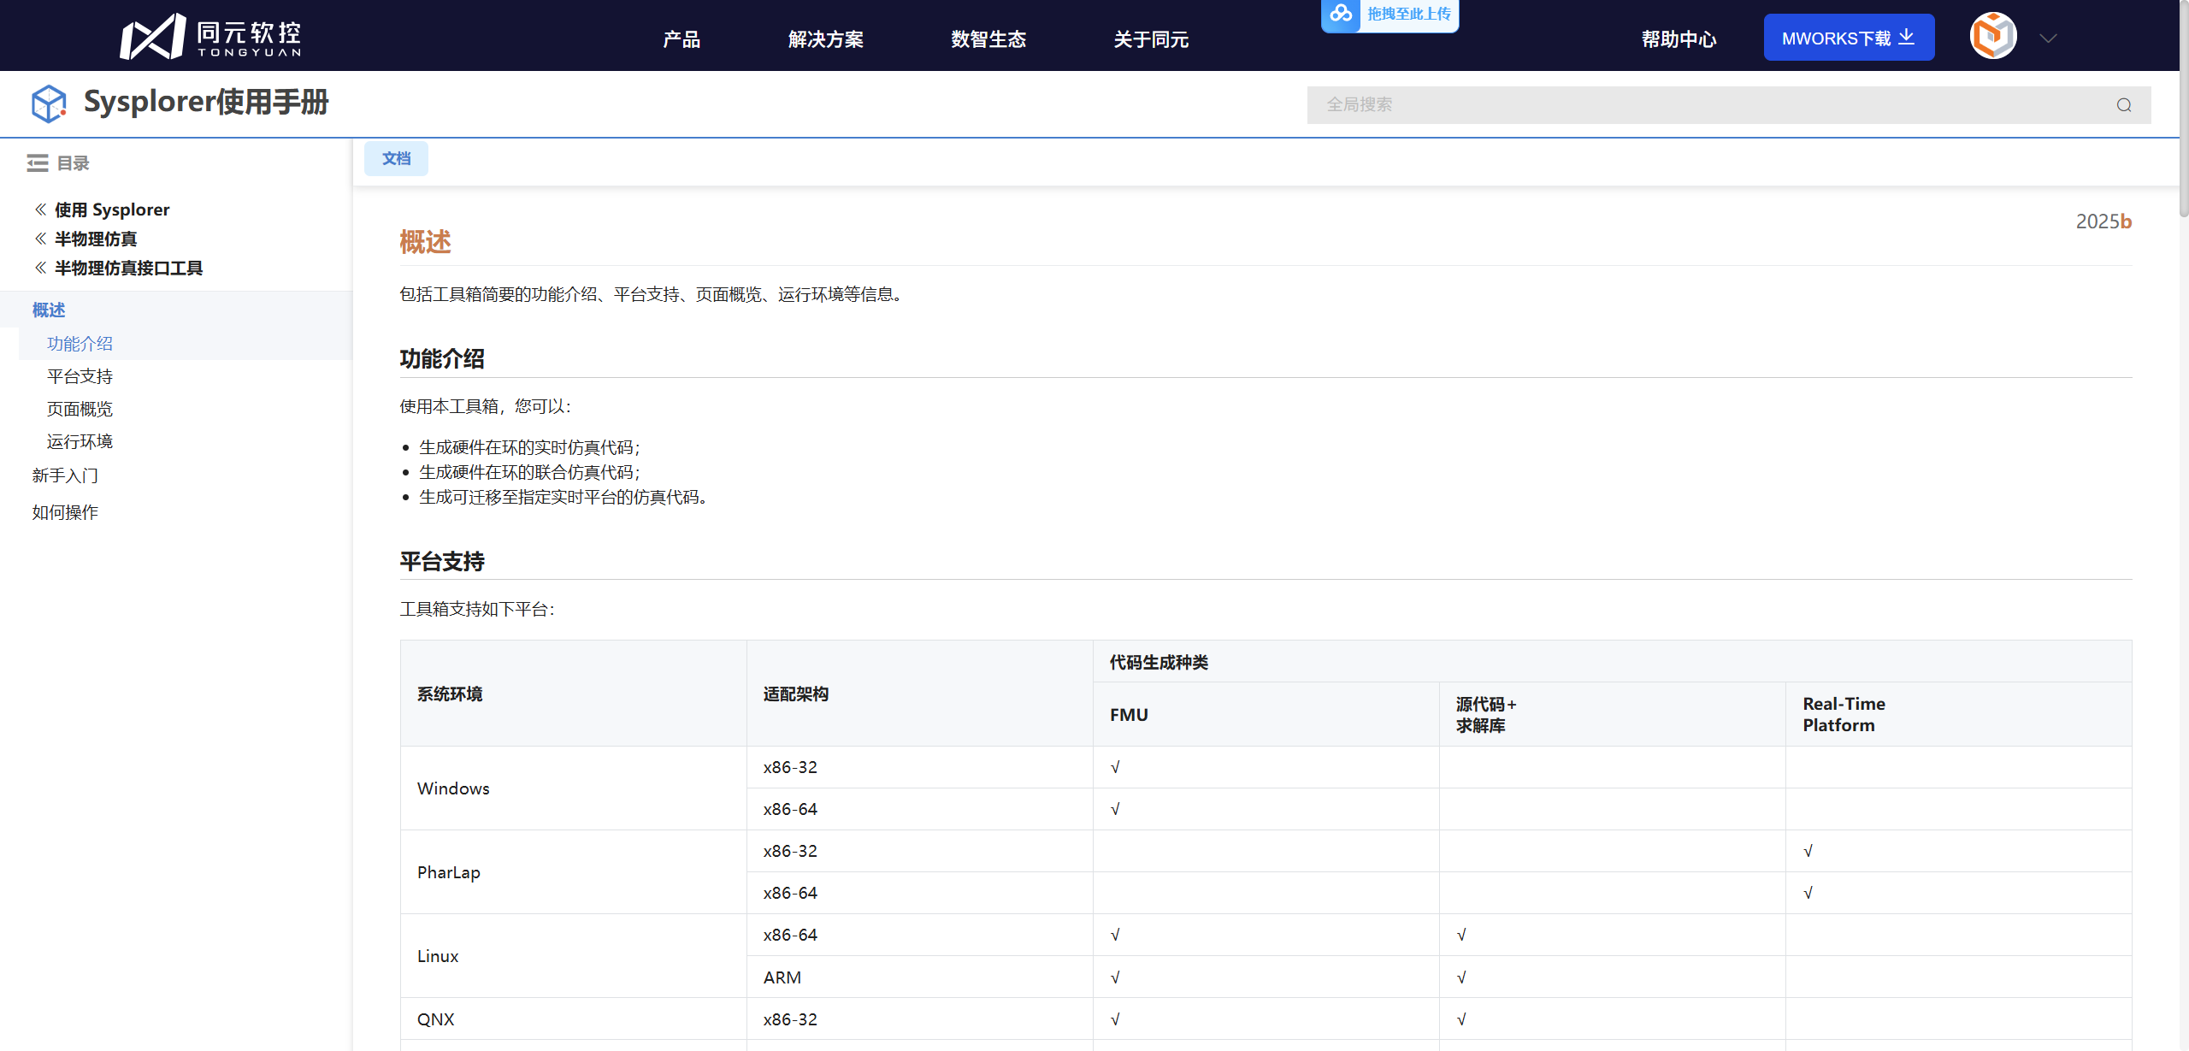Click the Tongyuan company logo
Viewport: 2189px width, 1051px height.
[x=210, y=37]
